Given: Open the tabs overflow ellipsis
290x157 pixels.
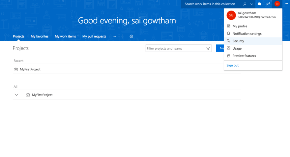Looking at the screenshot, I should coord(114,36).
